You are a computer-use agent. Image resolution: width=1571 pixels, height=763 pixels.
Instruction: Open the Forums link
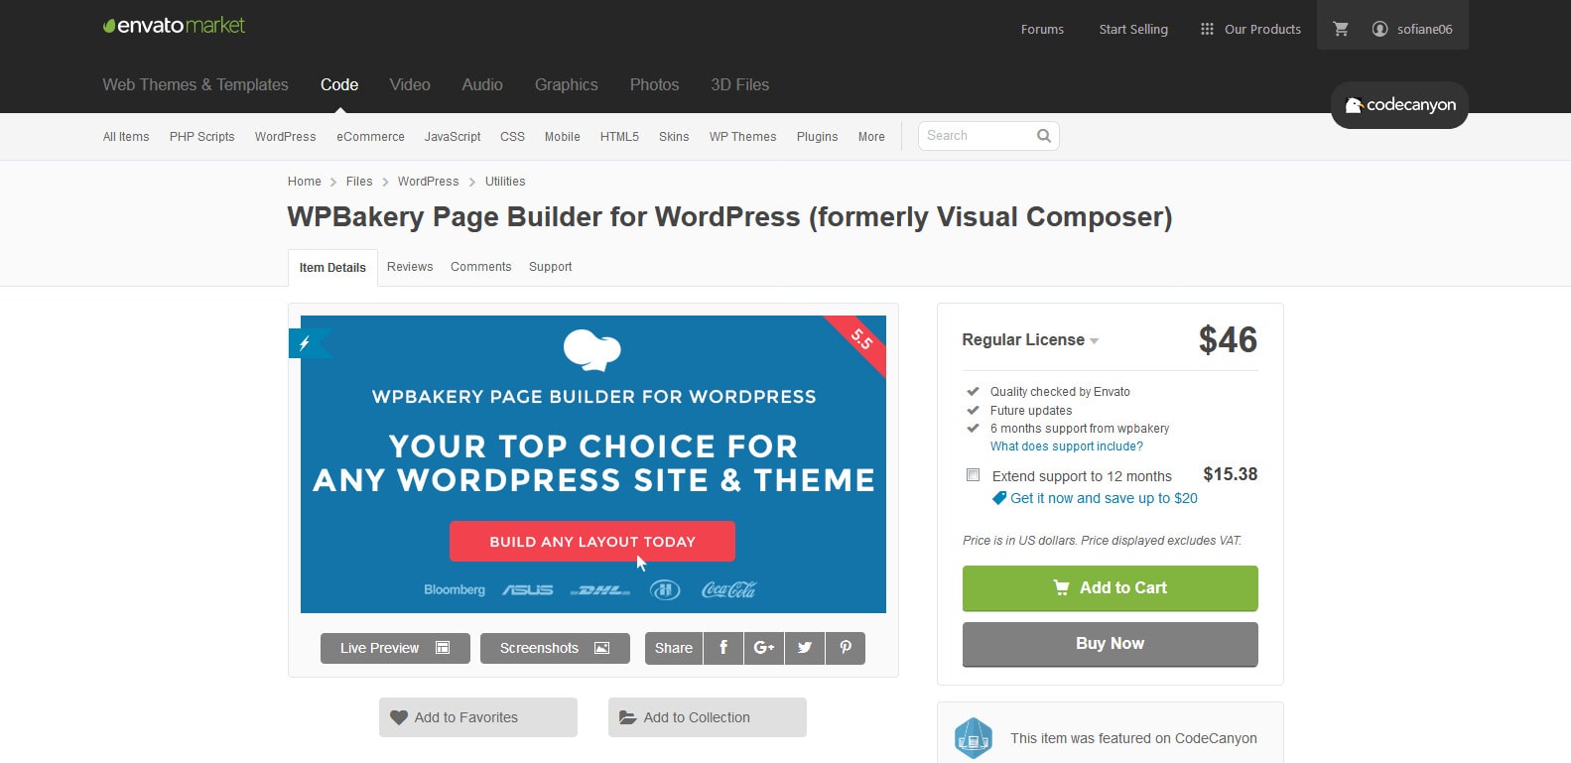1042,29
